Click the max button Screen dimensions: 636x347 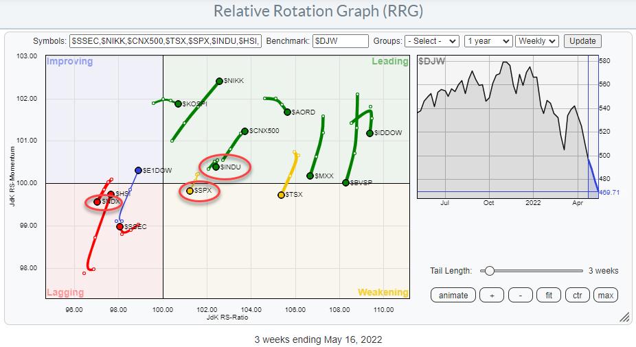click(606, 295)
